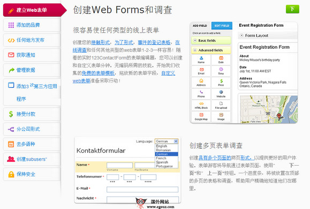
Task: Follow the 事件的登记表格 link
Action: 154,42
